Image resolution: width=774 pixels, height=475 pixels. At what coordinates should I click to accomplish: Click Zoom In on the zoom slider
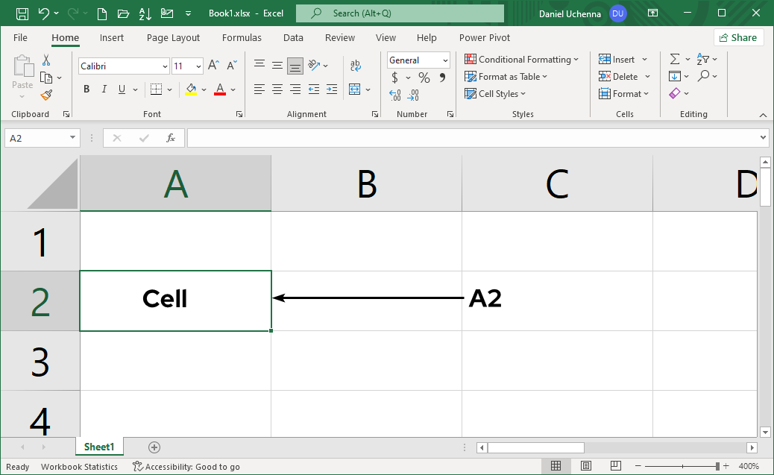pyautogui.click(x=725, y=466)
